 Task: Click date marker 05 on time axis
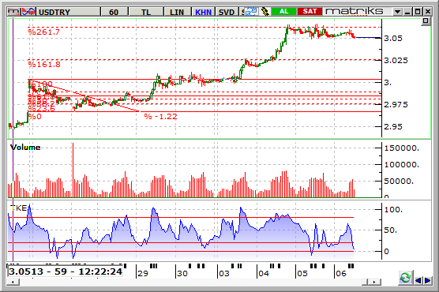pos(302,274)
